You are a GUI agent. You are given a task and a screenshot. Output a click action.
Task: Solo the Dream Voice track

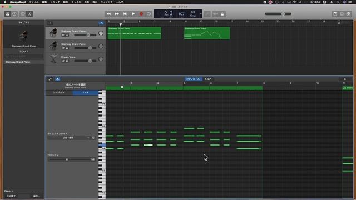pyautogui.click(x=67, y=61)
